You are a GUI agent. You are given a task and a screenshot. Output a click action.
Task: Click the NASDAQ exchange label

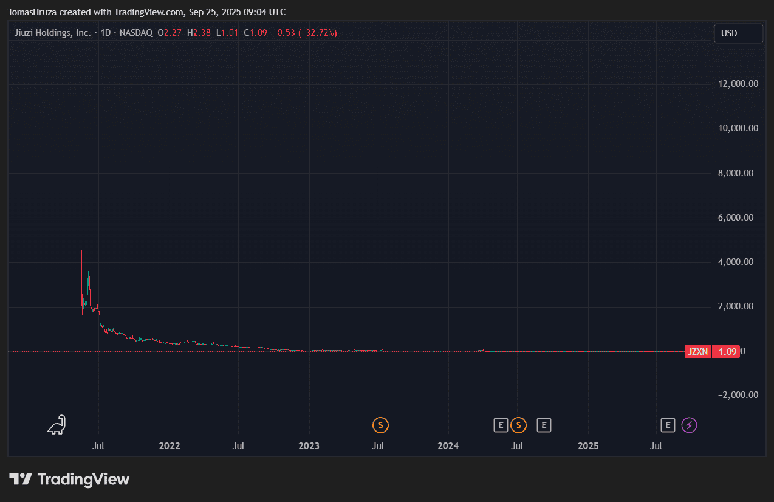(x=135, y=33)
